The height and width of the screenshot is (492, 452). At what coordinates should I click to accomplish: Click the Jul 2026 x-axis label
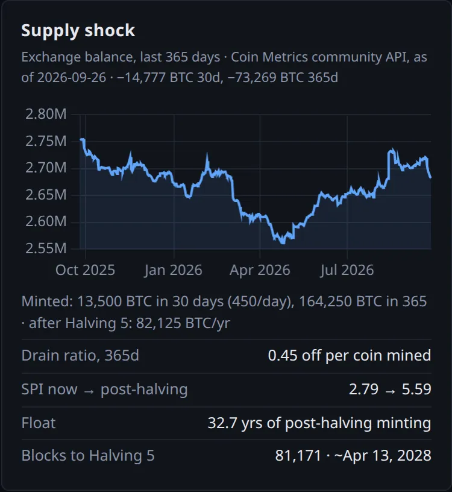347,270
